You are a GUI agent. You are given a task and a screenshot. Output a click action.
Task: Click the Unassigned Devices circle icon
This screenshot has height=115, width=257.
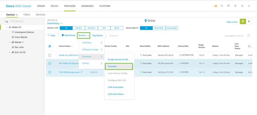click(x=13, y=32)
